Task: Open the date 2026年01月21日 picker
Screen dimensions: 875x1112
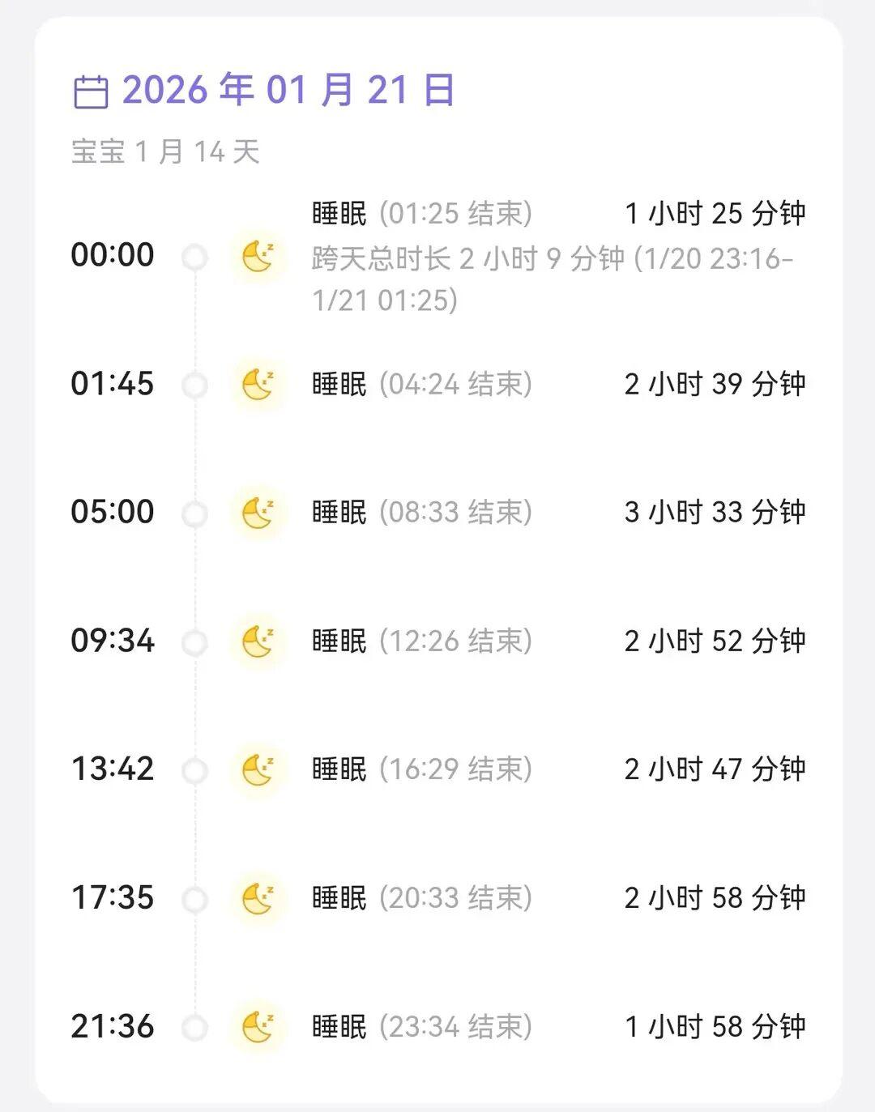Action: point(288,90)
